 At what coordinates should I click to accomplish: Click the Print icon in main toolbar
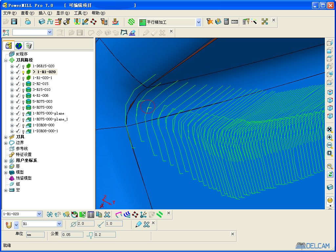[28, 22]
